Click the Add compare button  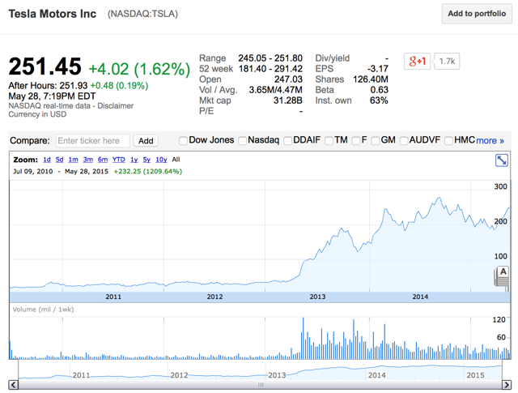click(x=146, y=141)
